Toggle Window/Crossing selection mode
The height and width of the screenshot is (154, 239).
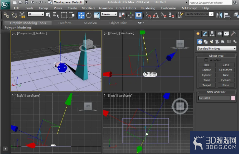coord(72,15)
